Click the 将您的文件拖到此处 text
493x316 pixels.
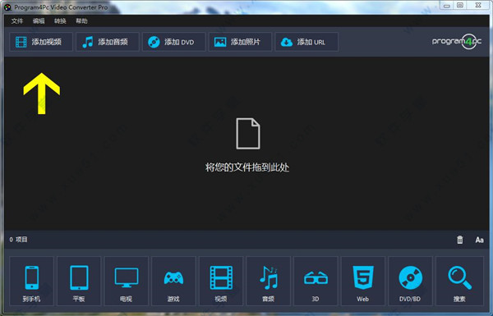pos(247,167)
